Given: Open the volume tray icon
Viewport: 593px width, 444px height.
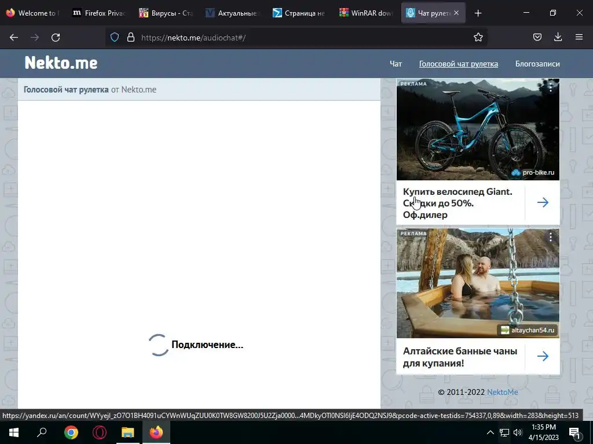Looking at the screenshot, I should pyautogui.click(x=518, y=432).
